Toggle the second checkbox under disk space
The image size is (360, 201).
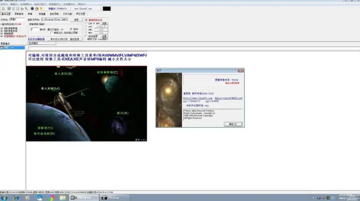point(2,31)
